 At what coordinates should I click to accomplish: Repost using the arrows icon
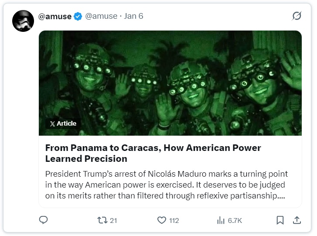[101, 220]
